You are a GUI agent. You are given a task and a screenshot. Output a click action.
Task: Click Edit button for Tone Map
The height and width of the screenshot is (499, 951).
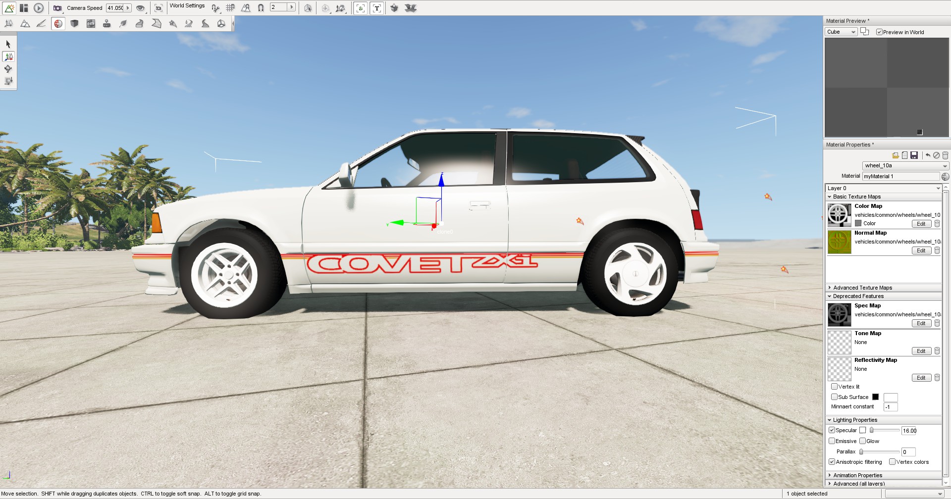(921, 351)
